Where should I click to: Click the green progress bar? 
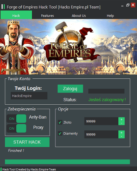(67, 162)
